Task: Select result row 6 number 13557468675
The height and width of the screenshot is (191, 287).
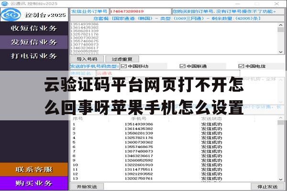Action: tap(139, 147)
